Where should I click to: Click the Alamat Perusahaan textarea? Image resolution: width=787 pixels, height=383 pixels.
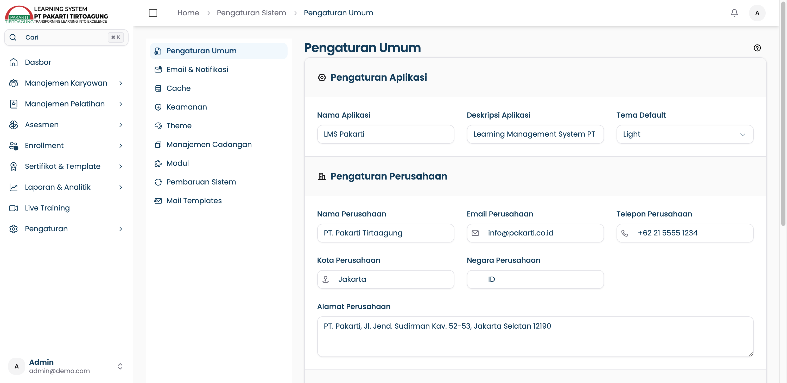pos(535,337)
